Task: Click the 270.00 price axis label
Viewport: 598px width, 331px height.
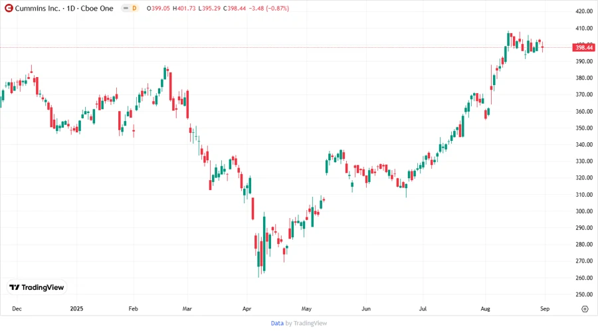Action: 584,261
